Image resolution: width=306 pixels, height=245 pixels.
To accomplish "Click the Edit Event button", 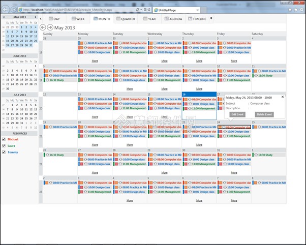I will [x=237, y=114].
